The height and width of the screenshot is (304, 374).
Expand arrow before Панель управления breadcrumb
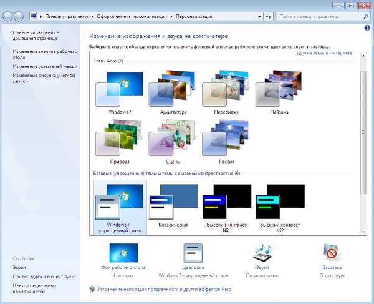[x=41, y=16]
